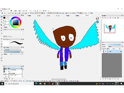Hide Layer1 using its visibility toggle

103,52
